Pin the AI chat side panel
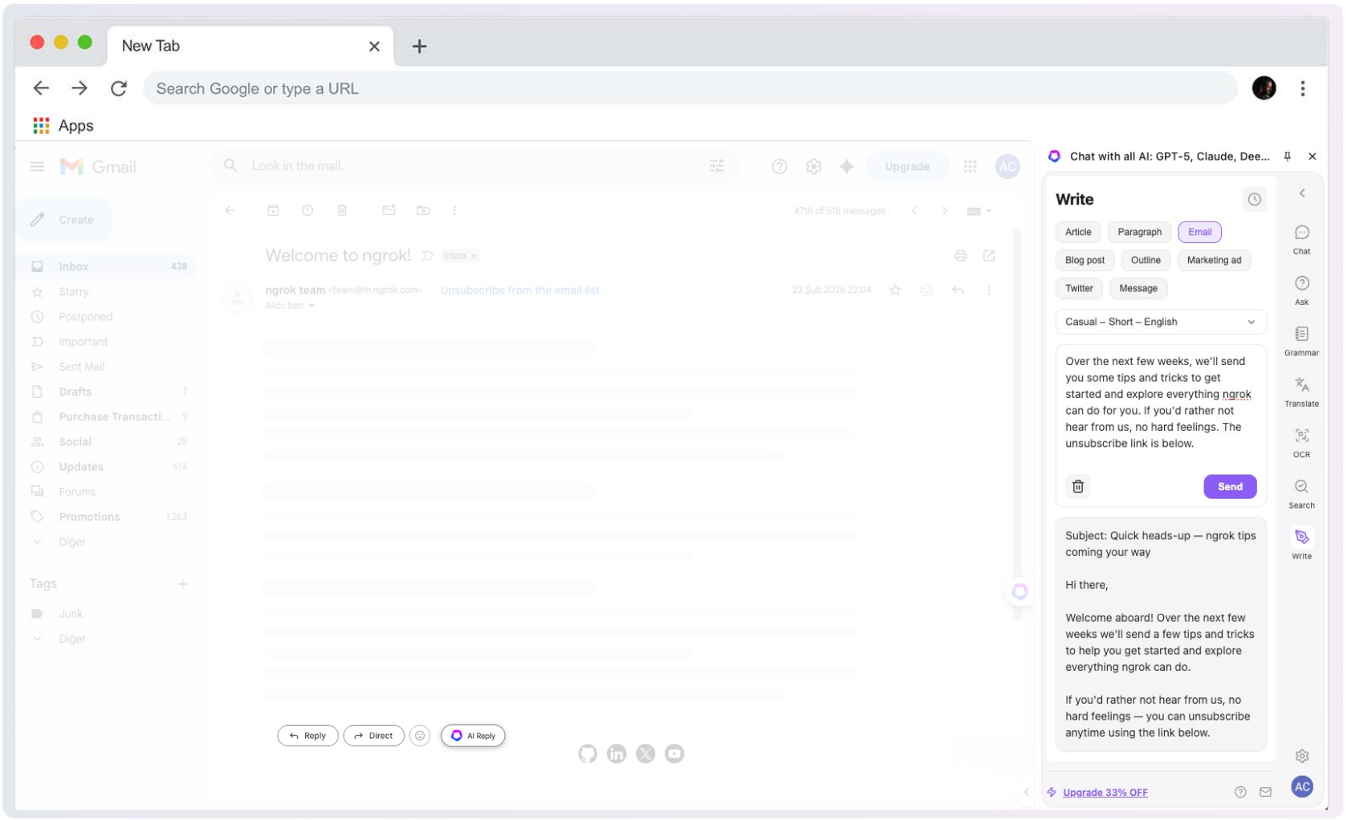Image resolution: width=1347 pixels, height=820 pixels. [1288, 156]
